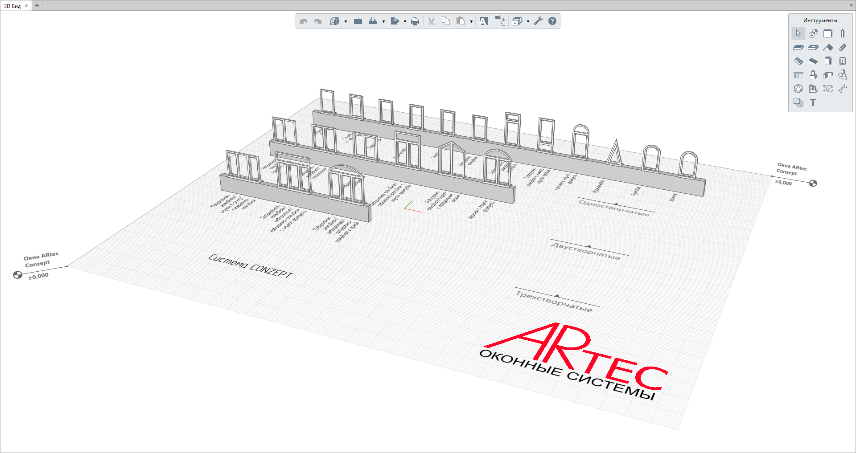Select the Window tool

[x=843, y=61]
